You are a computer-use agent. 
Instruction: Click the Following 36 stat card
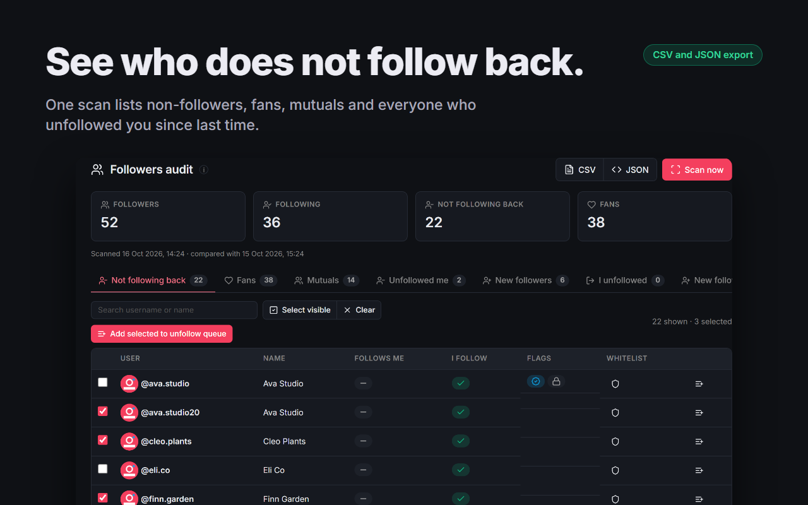coord(330,217)
